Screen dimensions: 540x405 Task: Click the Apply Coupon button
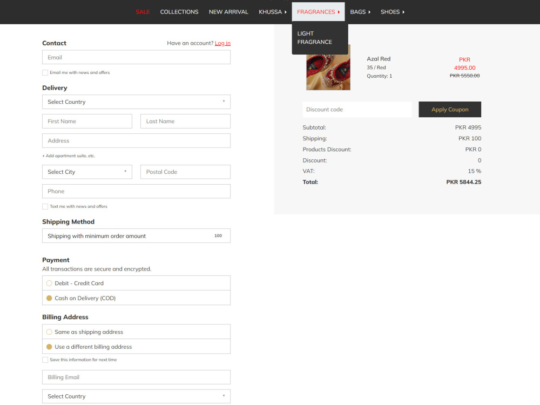pyautogui.click(x=450, y=110)
